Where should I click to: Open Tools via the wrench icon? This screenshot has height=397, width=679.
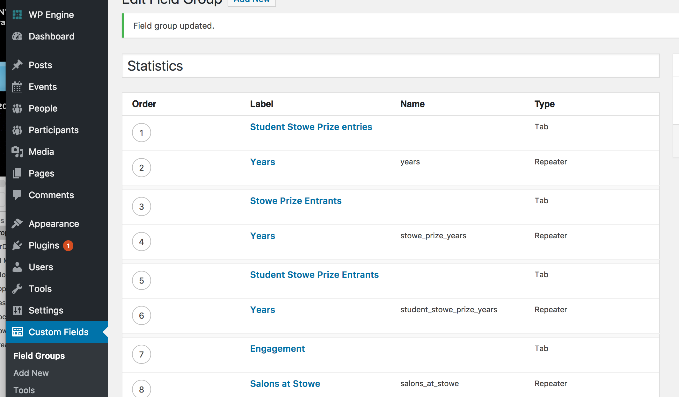pyautogui.click(x=17, y=289)
